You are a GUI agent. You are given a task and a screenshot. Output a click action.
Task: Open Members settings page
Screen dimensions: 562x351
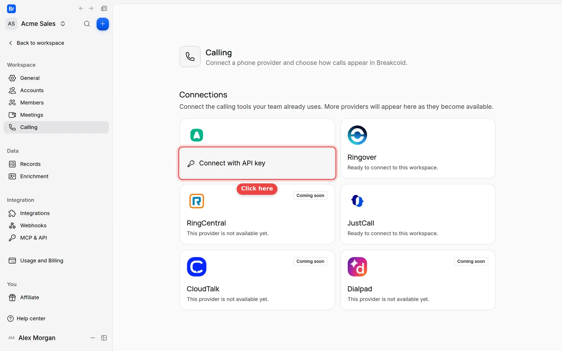pyautogui.click(x=56, y=102)
